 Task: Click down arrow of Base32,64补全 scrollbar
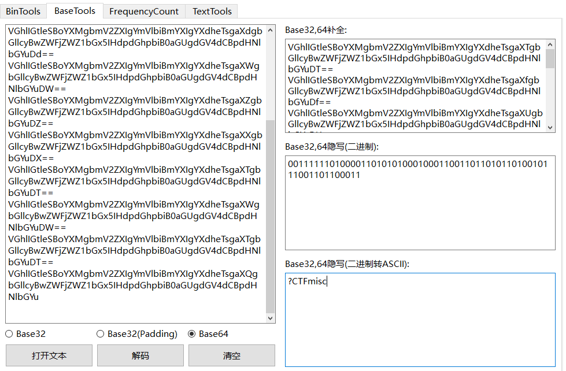[x=550, y=127]
